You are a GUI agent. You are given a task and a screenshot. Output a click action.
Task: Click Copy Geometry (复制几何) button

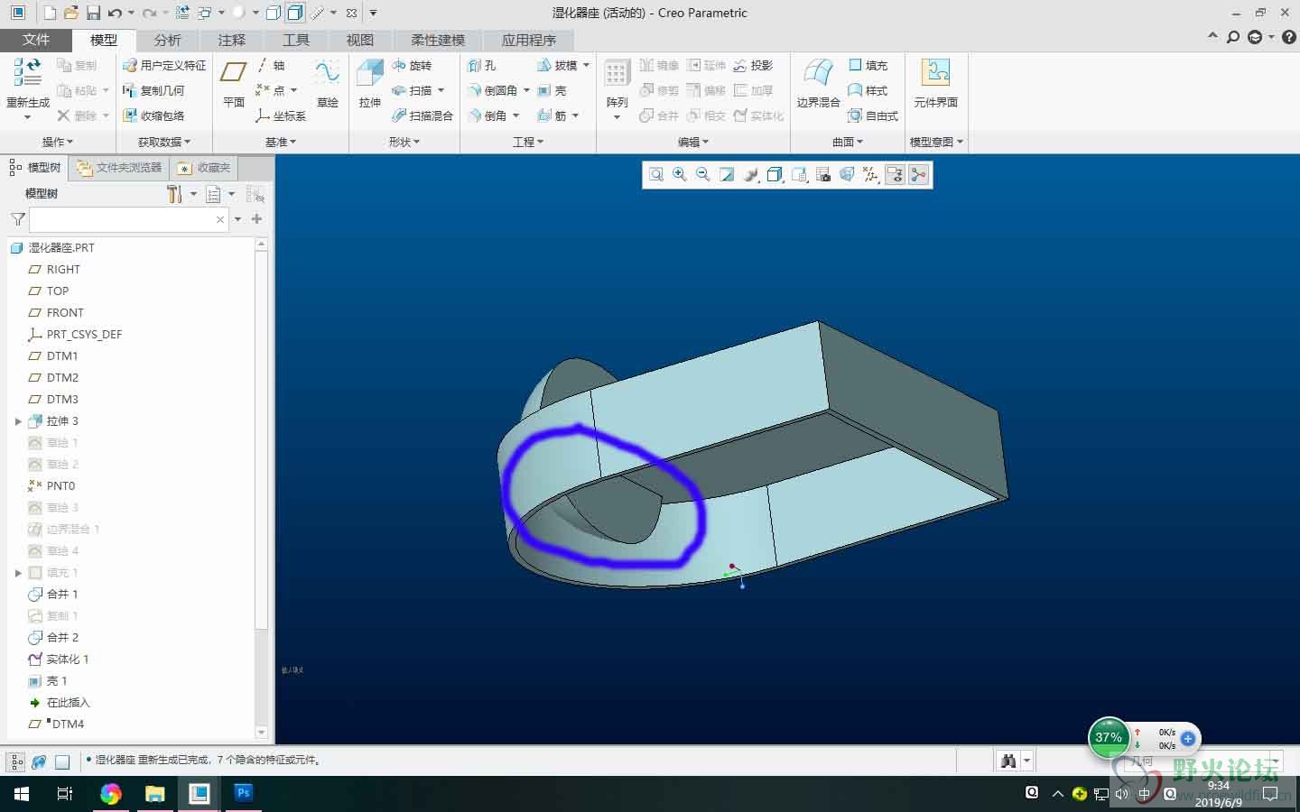(153, 90)
